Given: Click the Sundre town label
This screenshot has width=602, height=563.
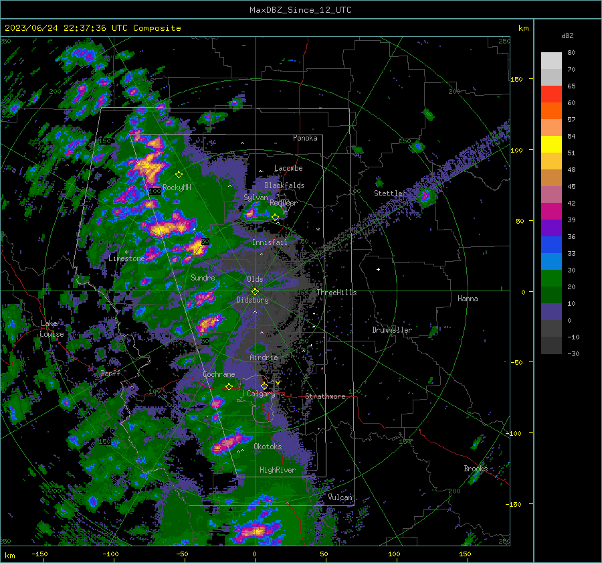Looking at the screenshot, I should coord(203,277).
